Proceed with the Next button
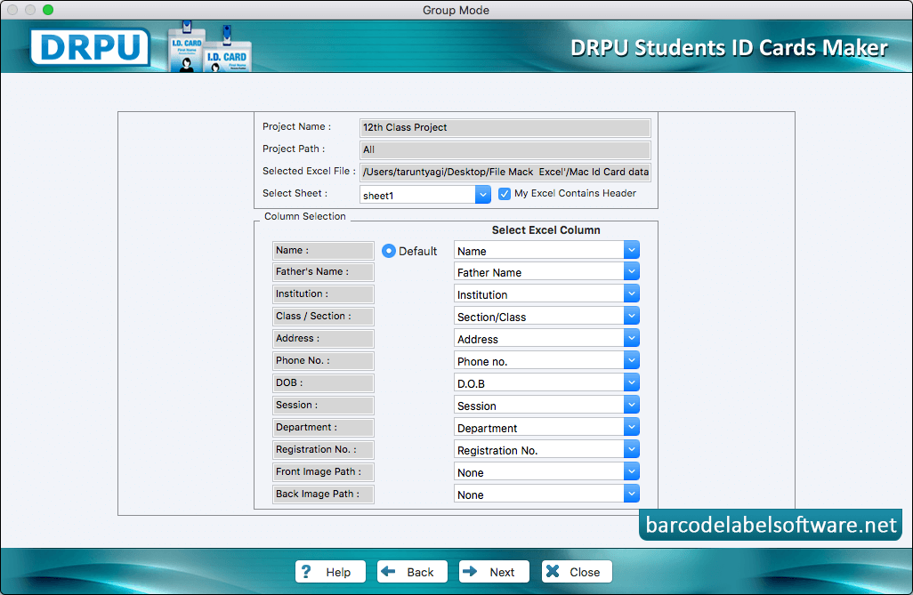The height and width of the screenshot is (595, 913). [495, 572]
